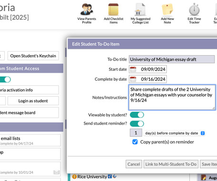
Task: Click Student Access section header
Action: (x=31, y=68)
